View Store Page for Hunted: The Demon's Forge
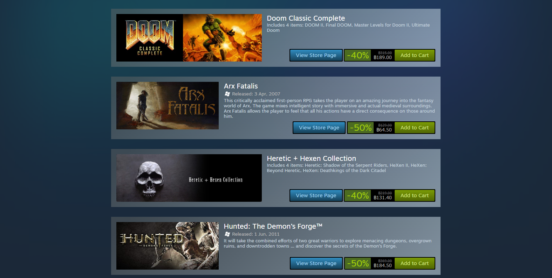Image resolution: width=552 pixels, height=278 pixels. 316,263
